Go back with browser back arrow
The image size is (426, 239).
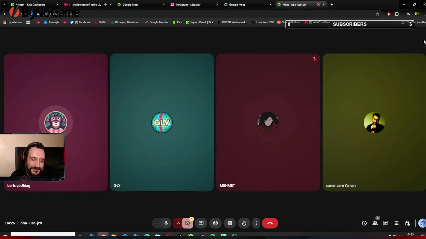5,14
